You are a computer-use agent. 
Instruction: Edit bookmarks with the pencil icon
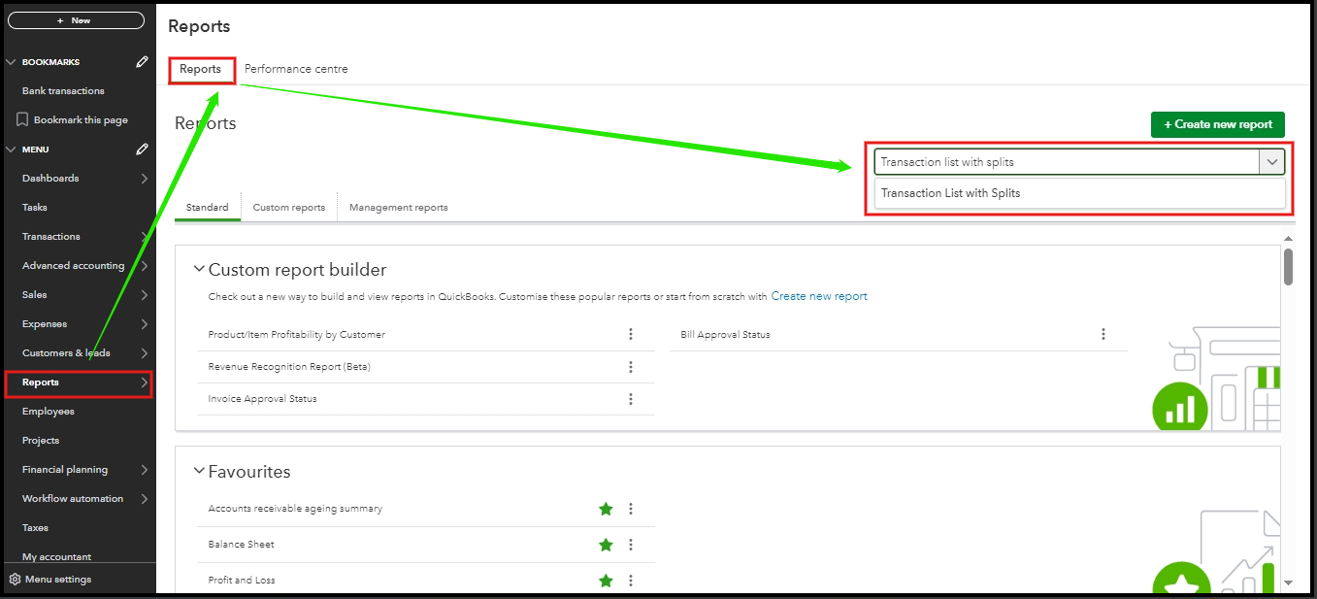click(x=143, y=62)
